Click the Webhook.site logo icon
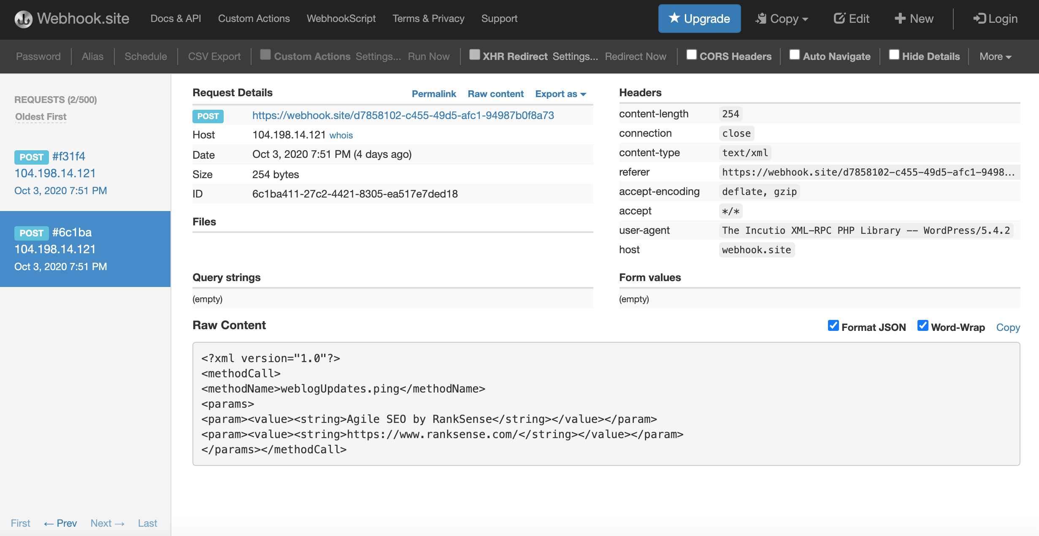 (23, 19)
